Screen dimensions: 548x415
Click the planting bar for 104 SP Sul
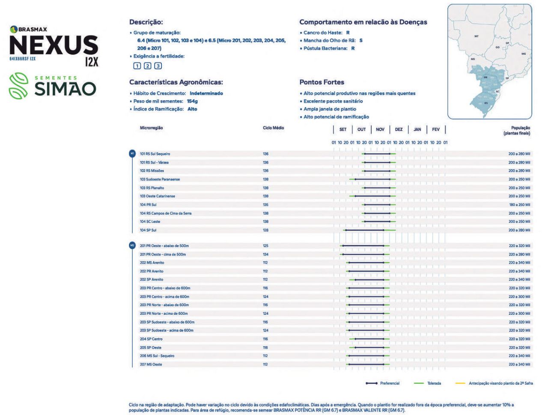click(365, 230)
